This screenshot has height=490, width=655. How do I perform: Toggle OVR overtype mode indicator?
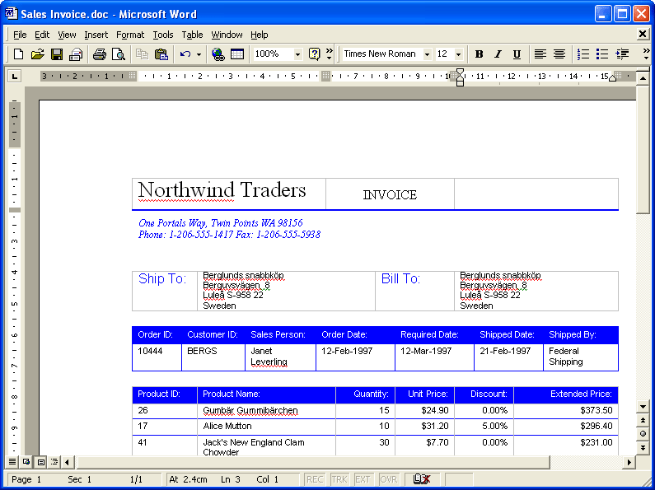(389, 479)
